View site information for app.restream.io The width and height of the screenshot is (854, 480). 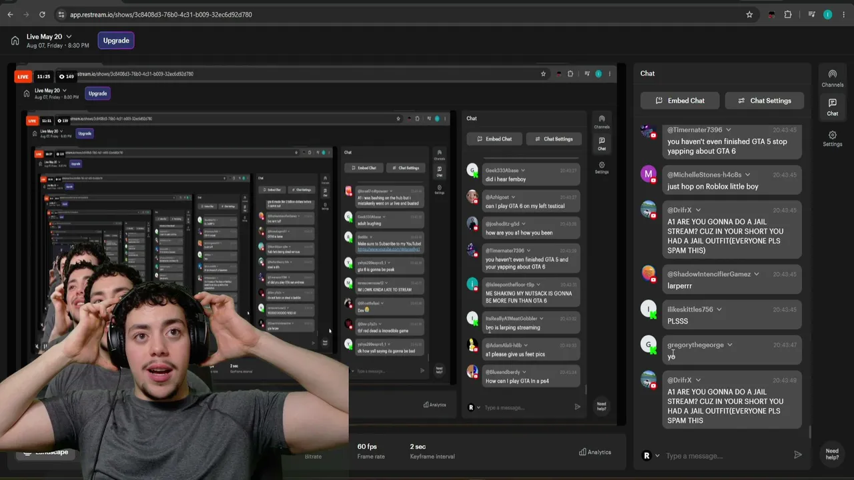[x=61, y=15]
